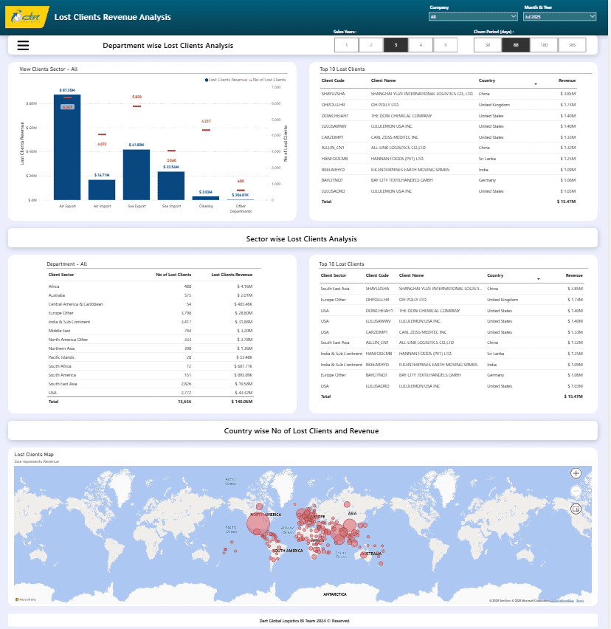Select the Pacific Islands sector row

pos(151,357)
